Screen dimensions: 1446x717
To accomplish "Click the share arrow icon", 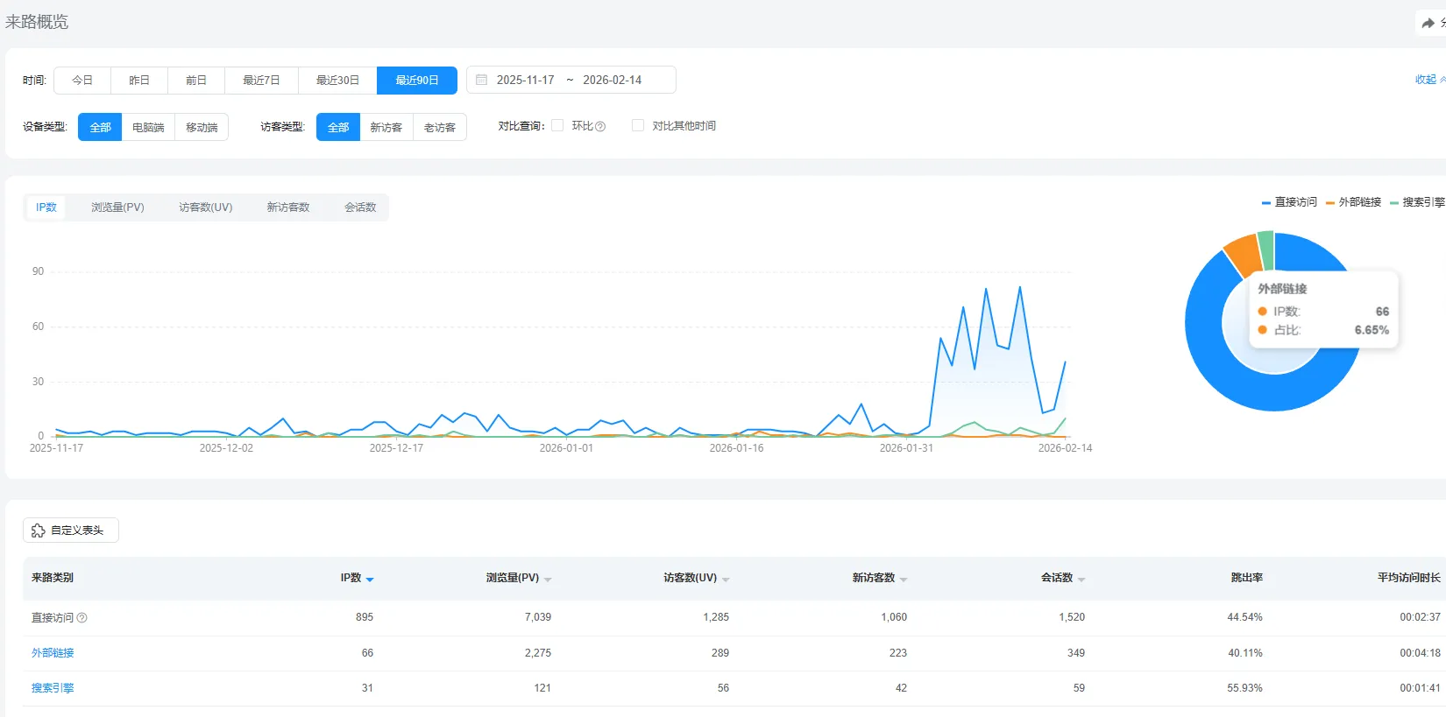I will tap(1428, 23).
